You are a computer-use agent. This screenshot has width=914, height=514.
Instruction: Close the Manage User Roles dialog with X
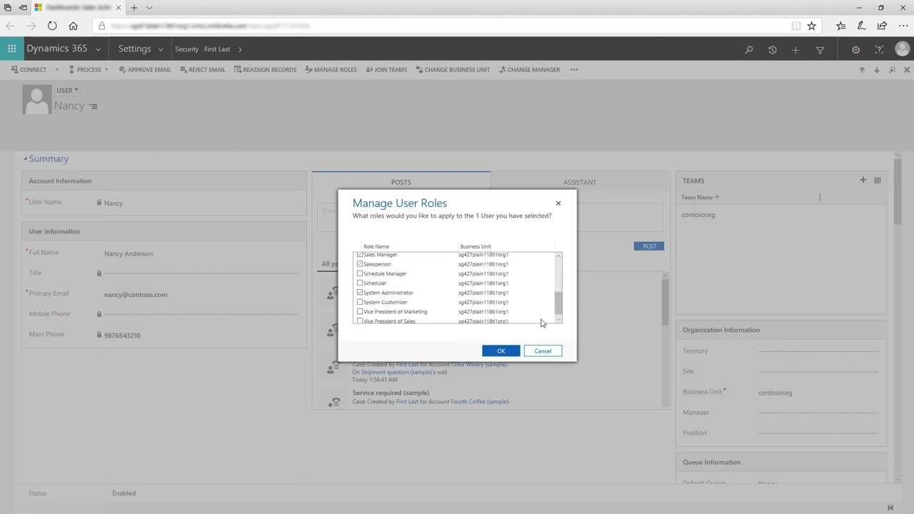558,203
